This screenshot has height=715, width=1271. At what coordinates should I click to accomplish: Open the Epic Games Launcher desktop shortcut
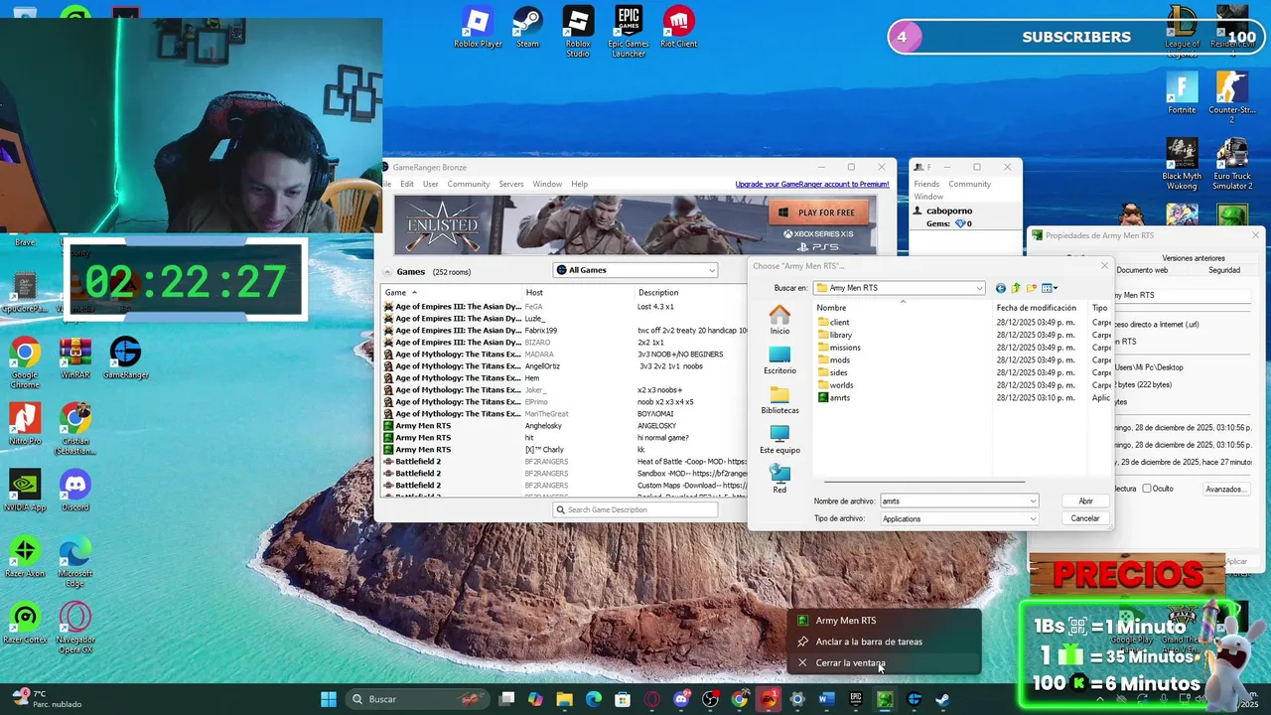[x=628, y=32]
